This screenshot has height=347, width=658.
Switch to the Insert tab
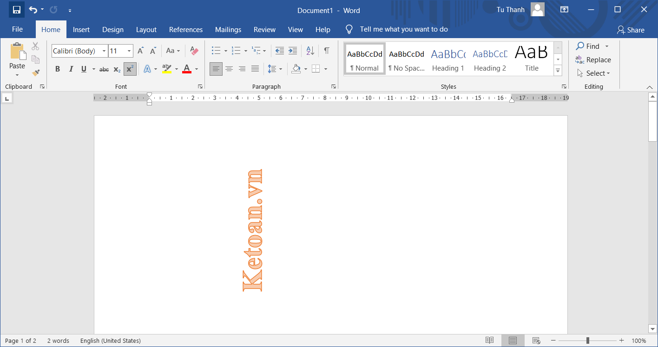pyautogui.click(x=81, y=30)
